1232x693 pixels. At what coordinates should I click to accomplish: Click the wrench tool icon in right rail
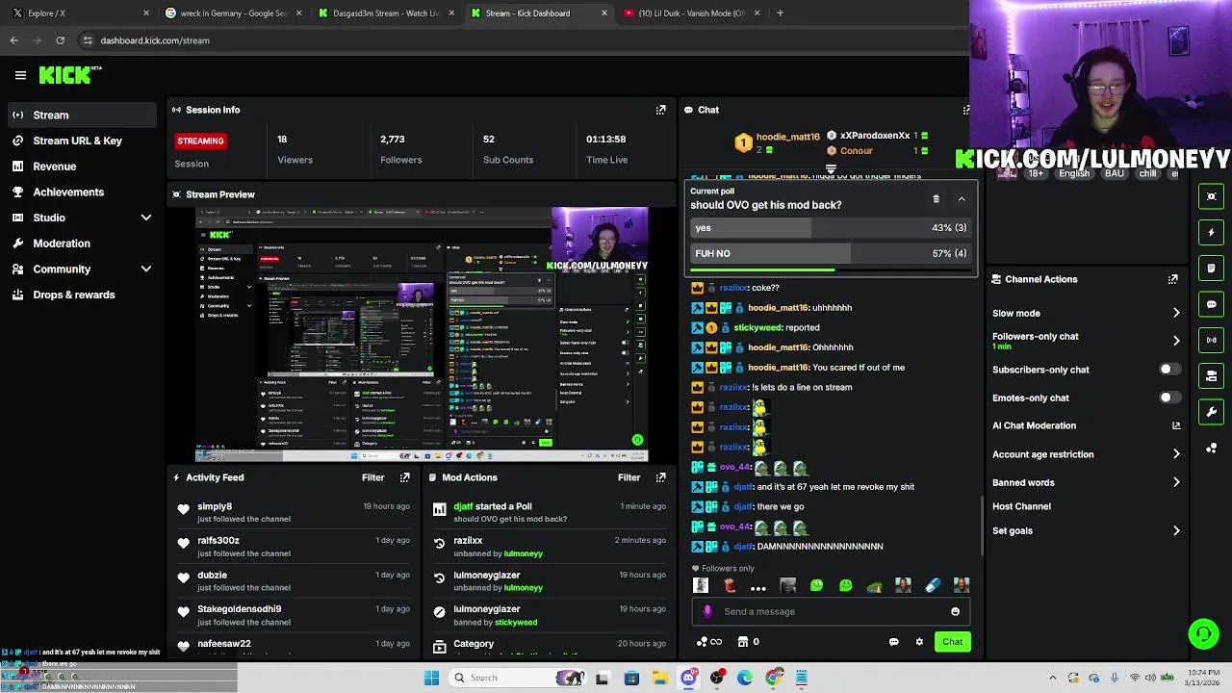1212,412
